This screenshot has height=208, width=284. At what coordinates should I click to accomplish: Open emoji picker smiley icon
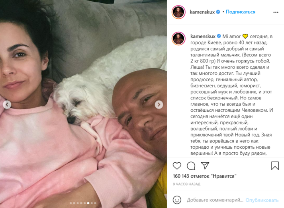(x=177, y=200)
